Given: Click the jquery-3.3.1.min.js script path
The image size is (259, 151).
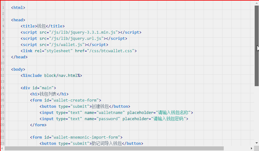Looking at the screenshot, I should 84,32.
